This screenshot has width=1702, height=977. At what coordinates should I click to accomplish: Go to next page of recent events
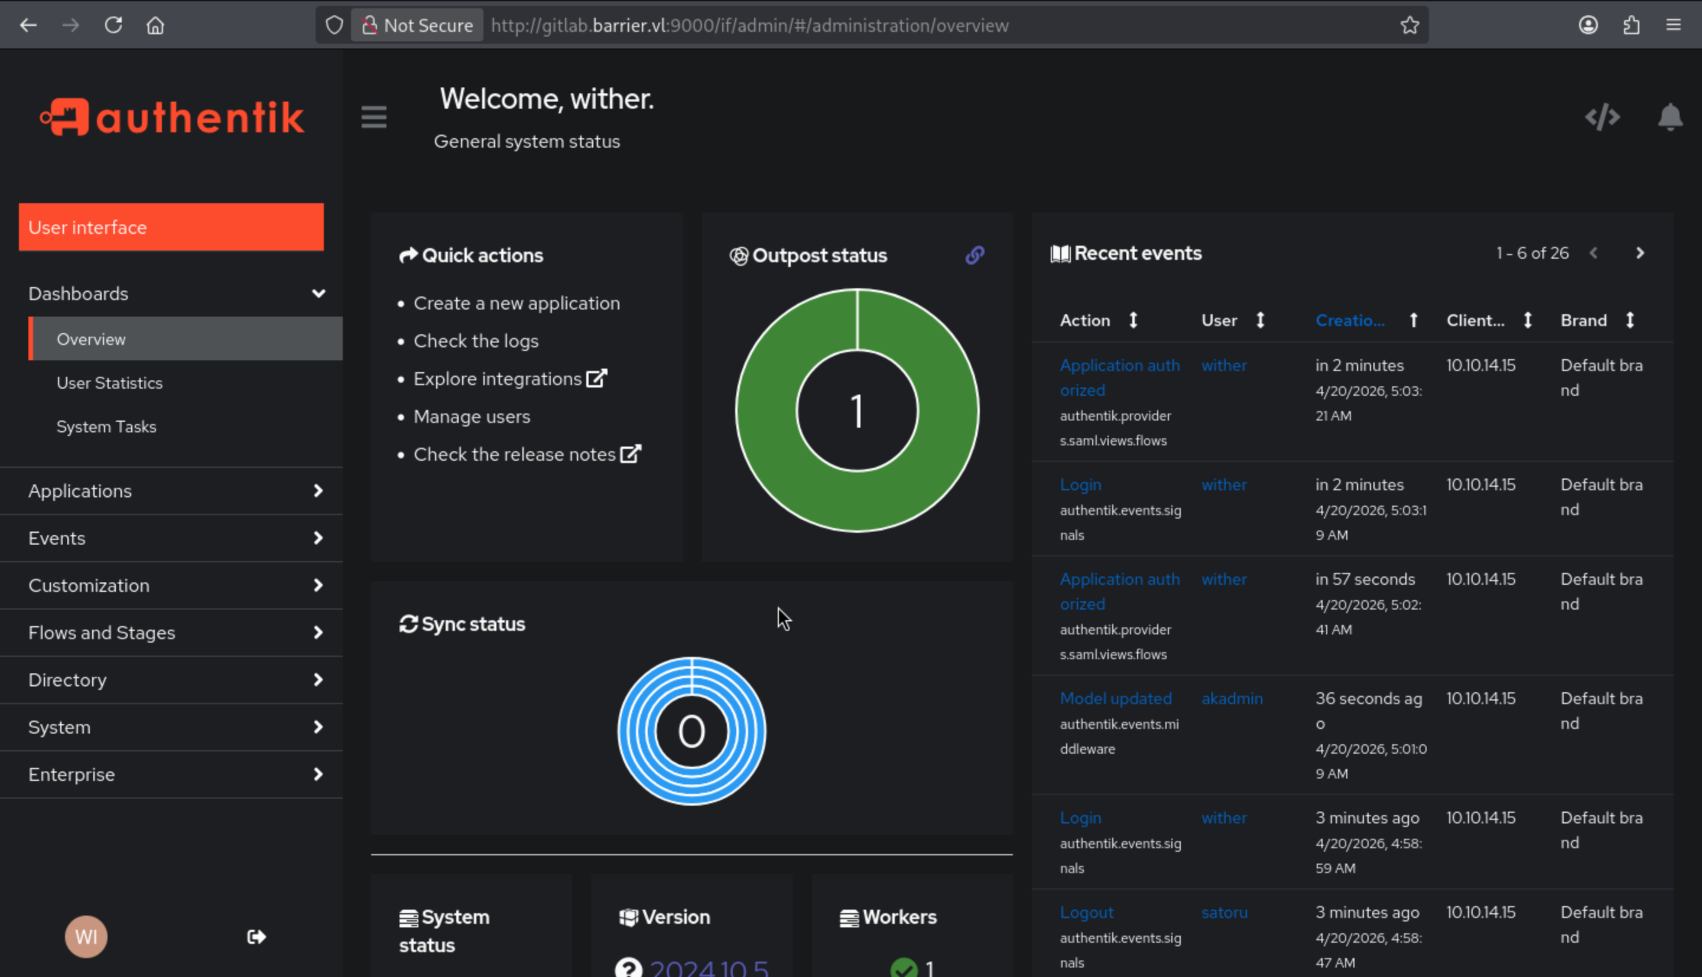click(x=1639, y=253)
